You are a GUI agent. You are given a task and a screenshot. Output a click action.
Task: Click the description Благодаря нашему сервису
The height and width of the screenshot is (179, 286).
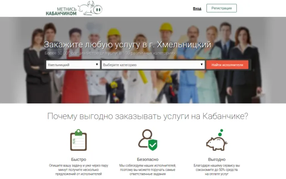pyautogui.click(x=217, y=170)
